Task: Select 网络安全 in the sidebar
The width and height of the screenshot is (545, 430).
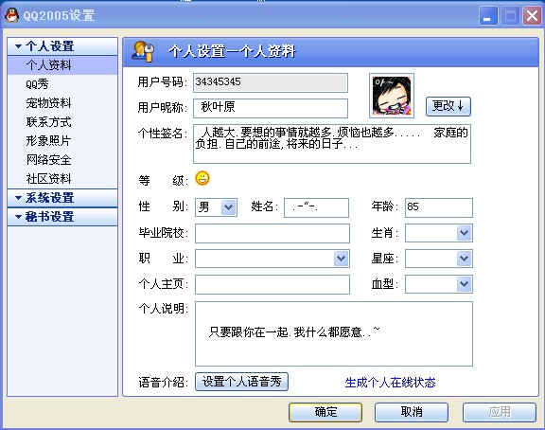Action: tap(48, 160)
